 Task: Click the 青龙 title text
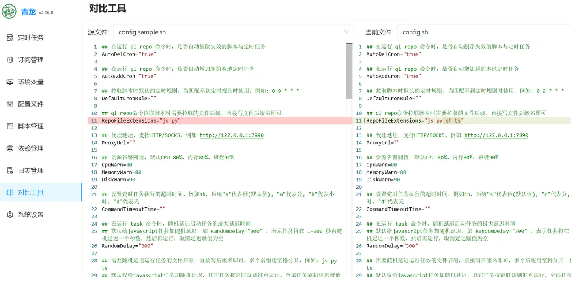tap(28, 12)
